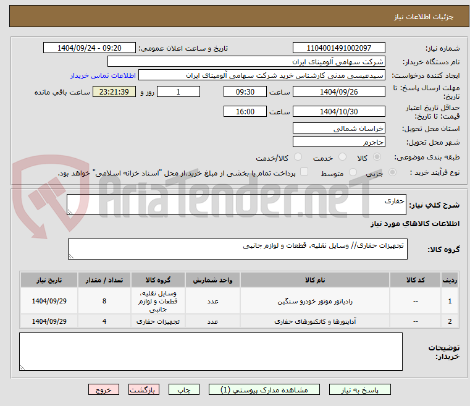Click resize handle of گروه کالا textarea
The height and width of the screenshot is (406, 470).
72,256
